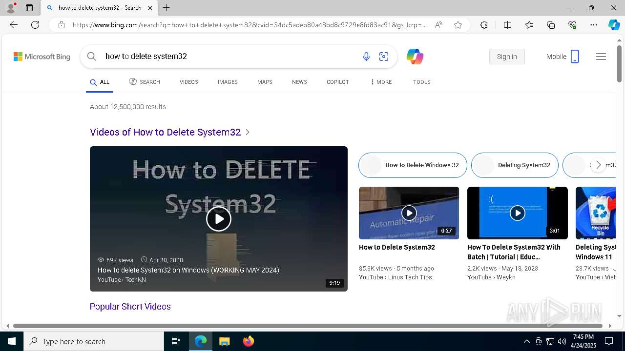Image resolution: width=625 pixels, height=351 pixels.
Task: Click the vertical page scrollbar thumb
Action: [619, 63]
